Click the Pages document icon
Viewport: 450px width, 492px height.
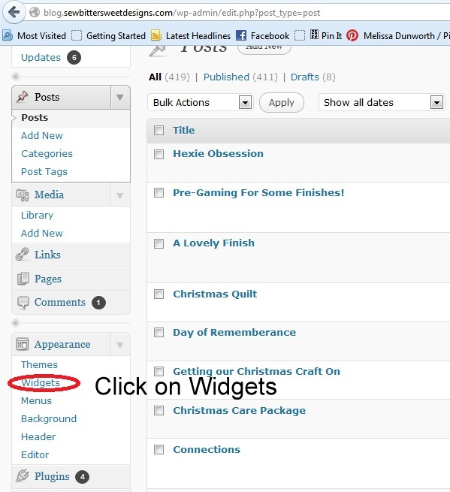click(23, 279)
